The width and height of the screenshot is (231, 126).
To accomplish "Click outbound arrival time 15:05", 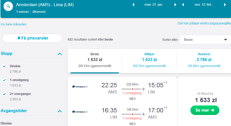I will click(156, 85).
